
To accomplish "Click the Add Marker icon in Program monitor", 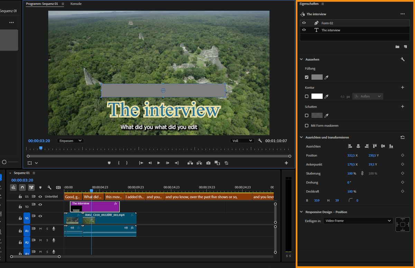I will 109,163.
